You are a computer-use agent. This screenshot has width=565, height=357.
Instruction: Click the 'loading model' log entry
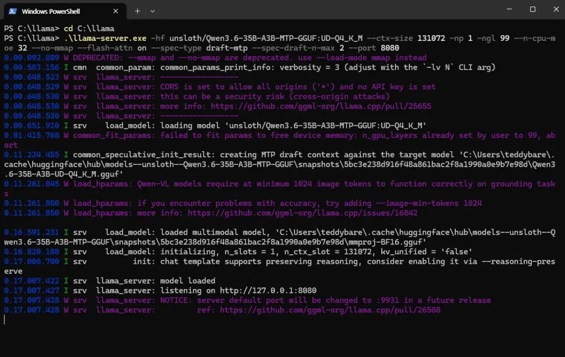point(190,126)
